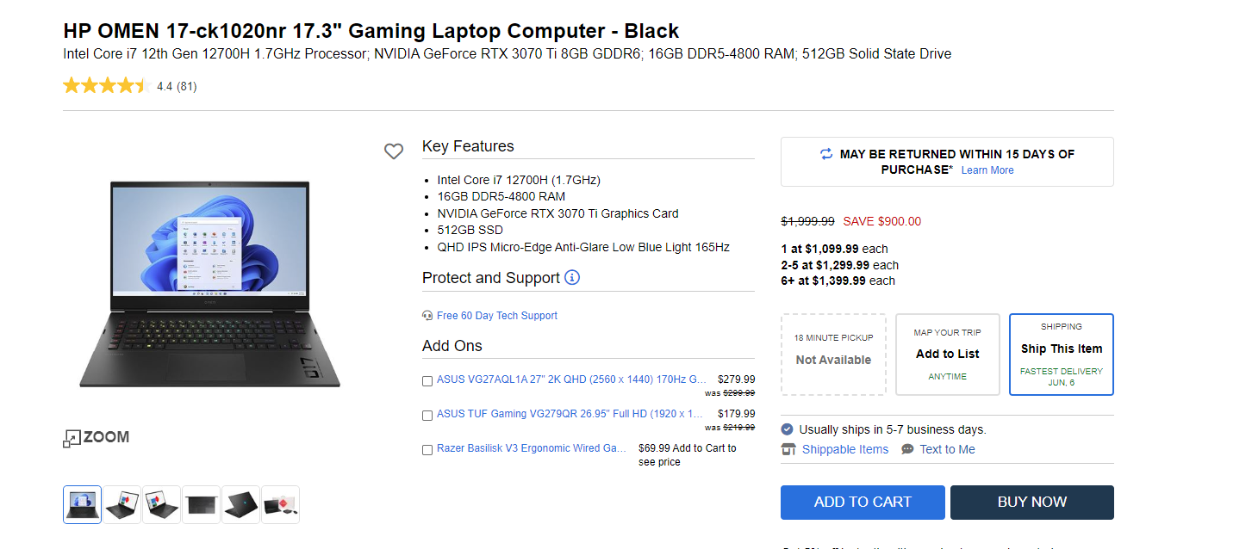Open the Learn More return policy link
This screenshot has width=1252, height=549.
click(987, 170)
